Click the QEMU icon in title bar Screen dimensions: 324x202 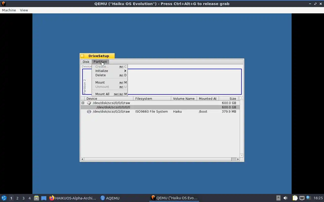coord(3,4)
